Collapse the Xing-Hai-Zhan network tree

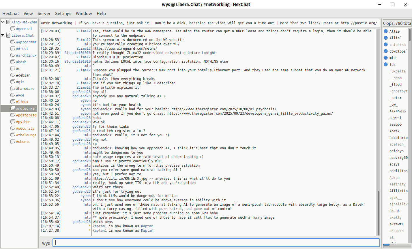point(3,22)
